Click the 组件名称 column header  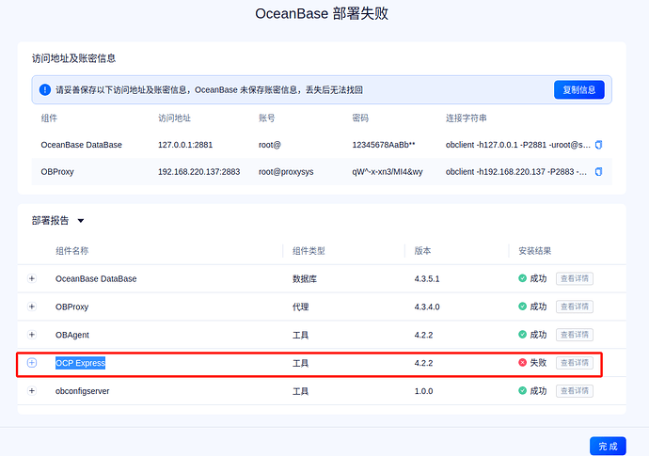point(72,251)
